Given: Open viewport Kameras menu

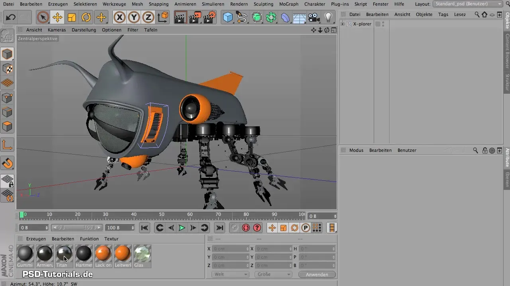Looking at the screenshot, I should pyautogui.click(x=57, y=30).
